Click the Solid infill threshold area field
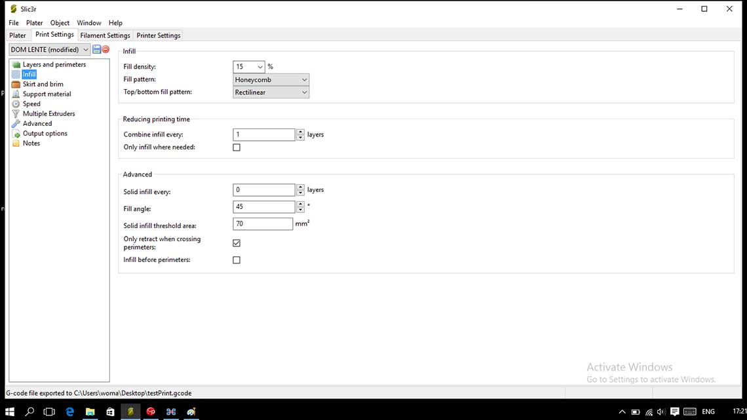 (263, 224)
